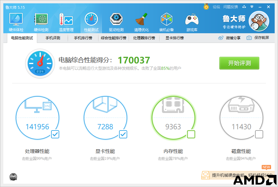Click 击败全国94%用户 text
Screen dimensions: 278x187
click(x=241, y=159)
